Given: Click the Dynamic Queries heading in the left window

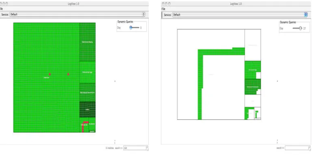Looking at the screenshot, I should [125, 22].
